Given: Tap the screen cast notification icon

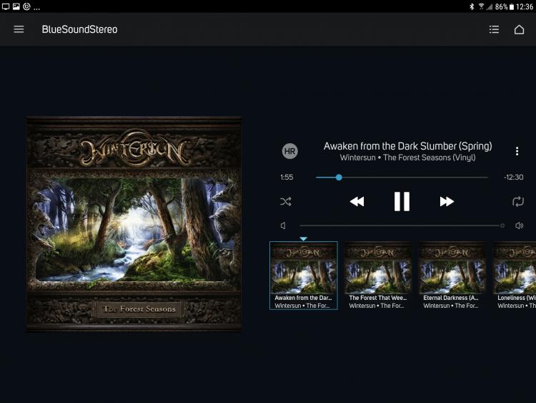Looking at the screenshot, I should pyautogui.click(x=6, y=6).
